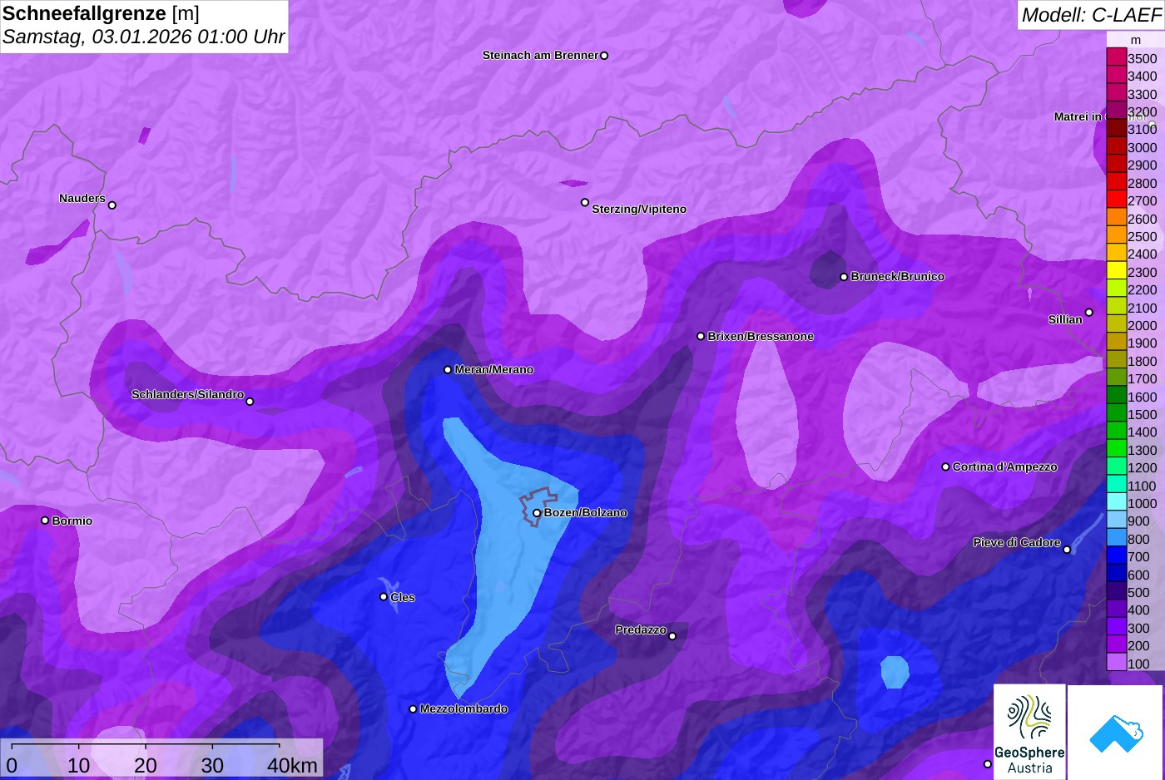This screenshot has width=1165, height=780.
Task: Click the Schlanders/Silandro marker dot
Action: pos(250,402)
